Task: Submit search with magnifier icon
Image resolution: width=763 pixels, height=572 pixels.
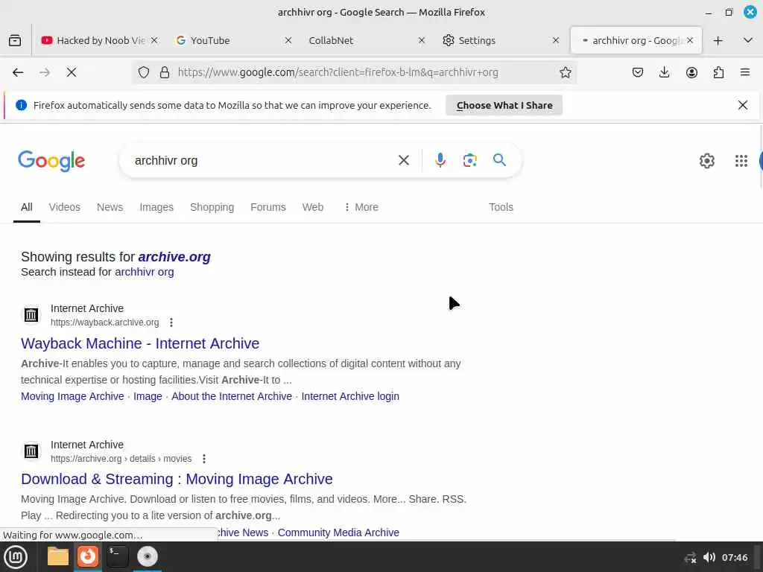Action: [499, 160]
